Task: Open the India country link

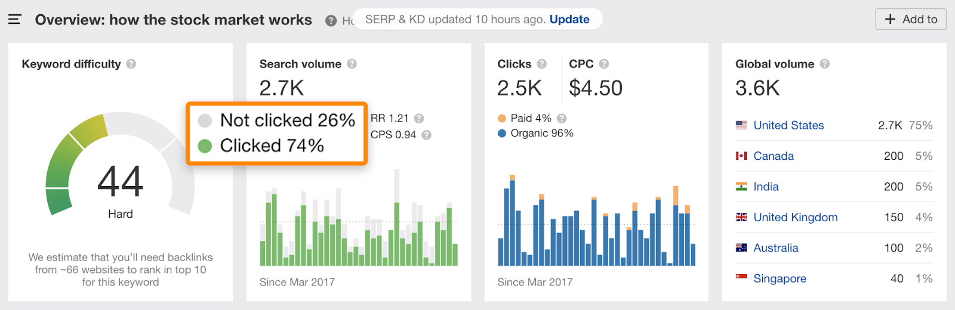Action: tap(766, 187)
